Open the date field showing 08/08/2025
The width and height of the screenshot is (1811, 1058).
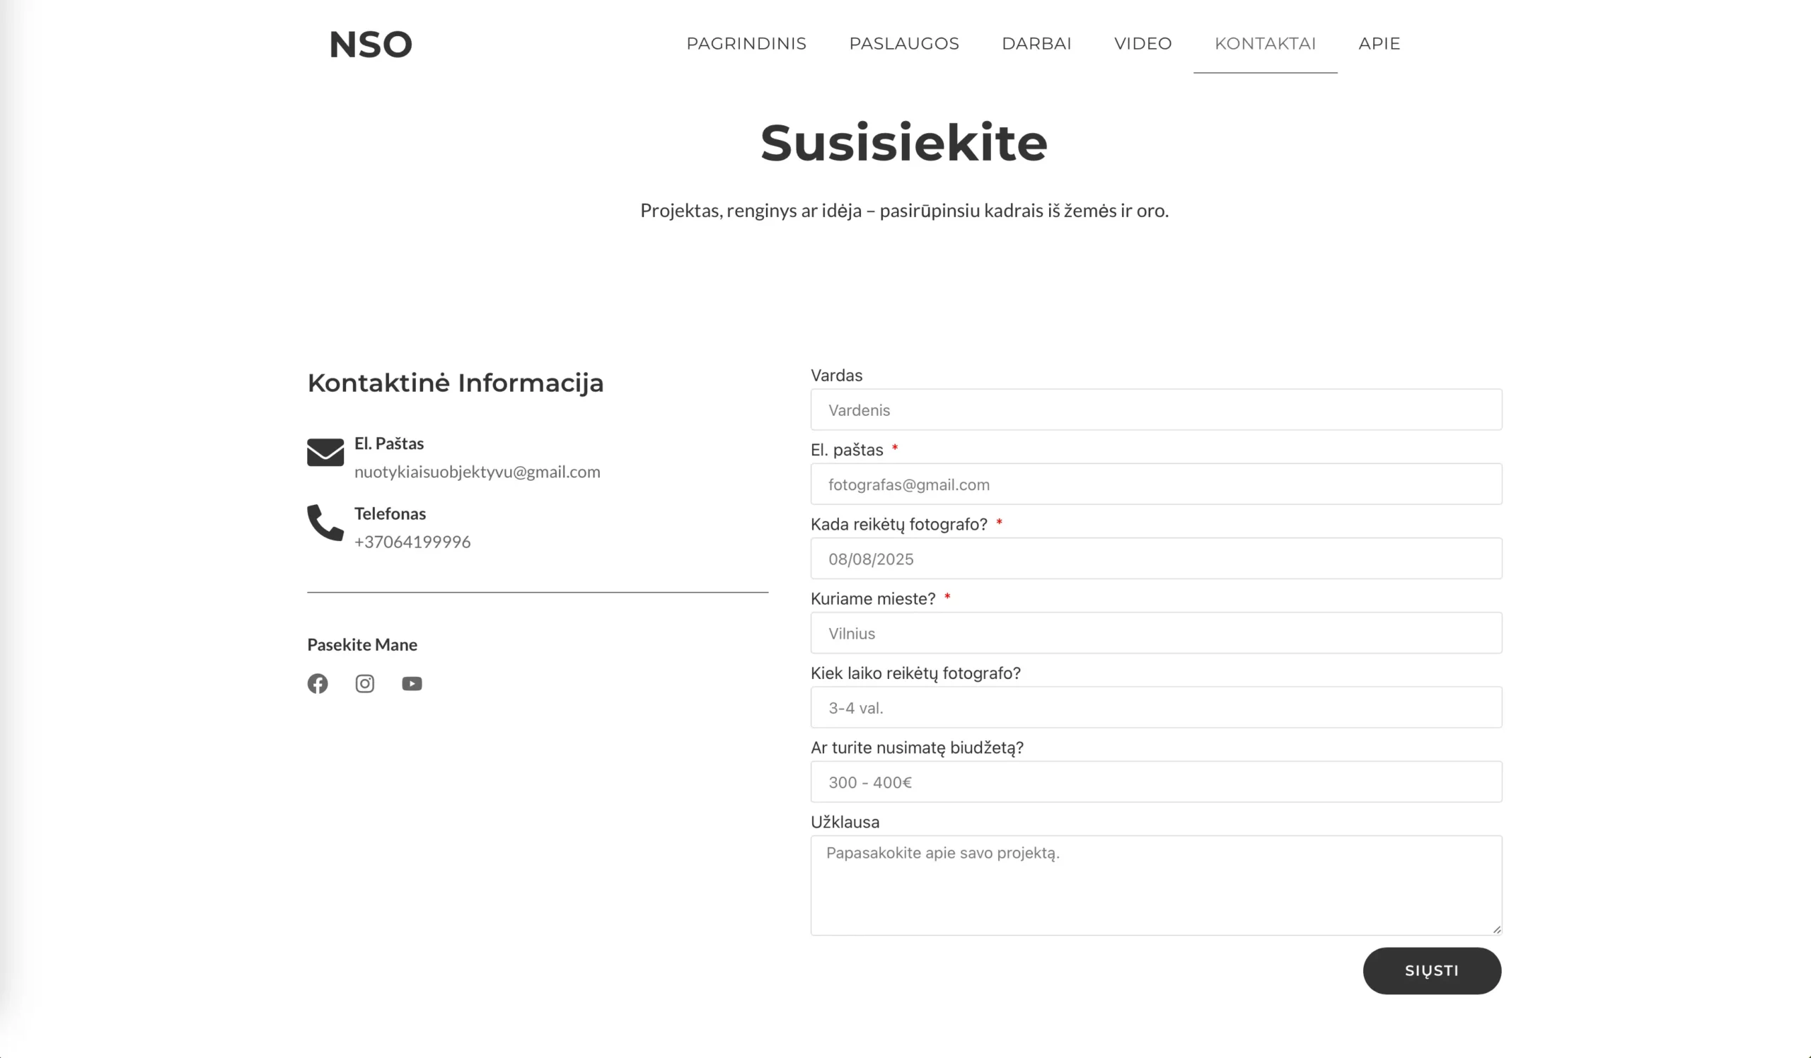point(1156,559)
